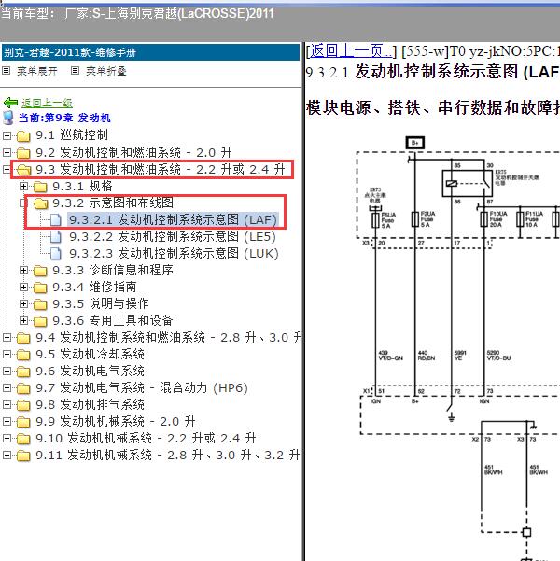The image size is (560, 561).
Task: Expand the 9.8 发动机排气系统 node
Action: point(7,405)
